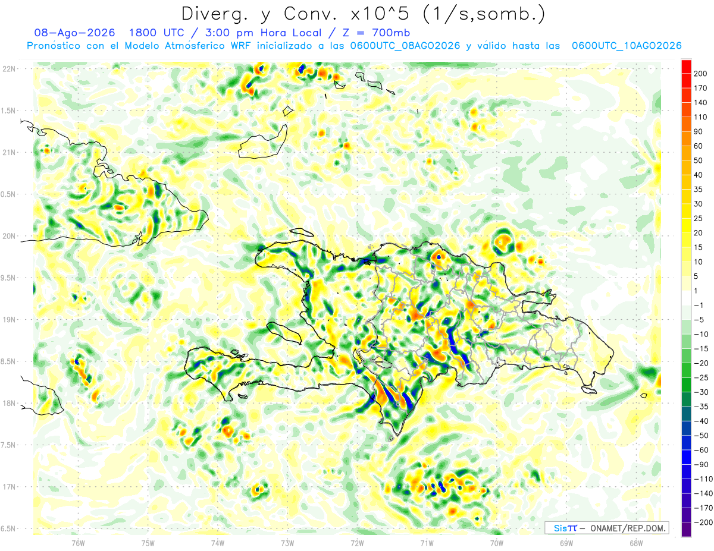Click the '-25' colorbar label
This screenshot has width=714, height=551.
coord(702,378)
